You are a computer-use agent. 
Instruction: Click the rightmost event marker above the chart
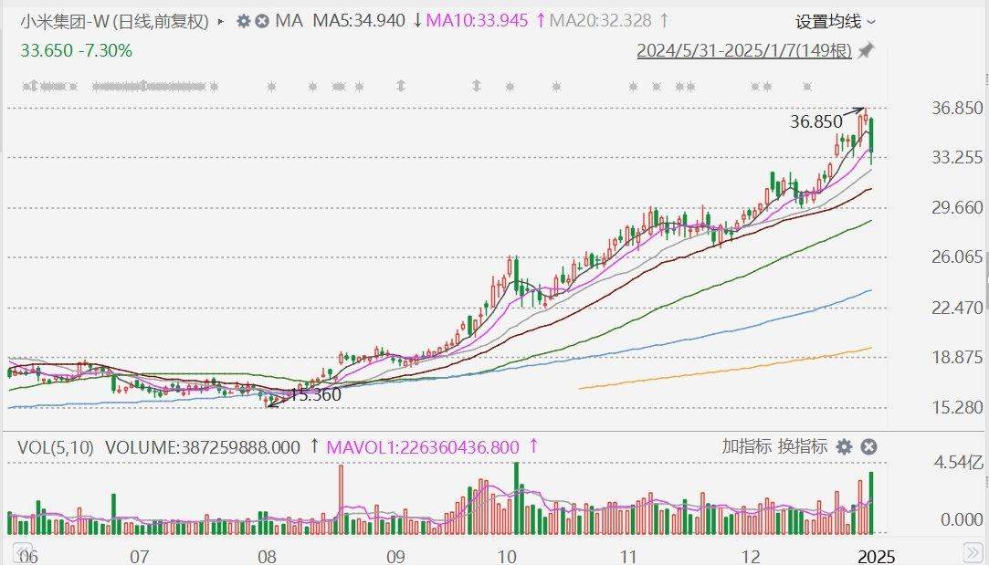click(x=806, y=87)
